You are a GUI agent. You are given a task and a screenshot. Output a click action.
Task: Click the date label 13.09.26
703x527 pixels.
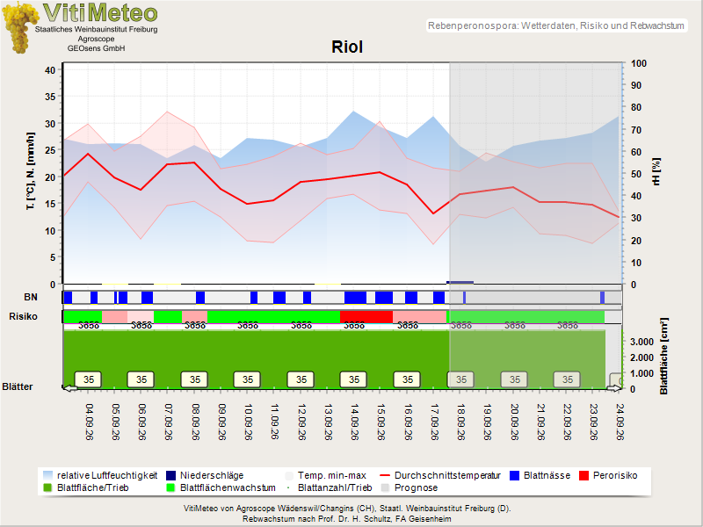point(328,422)
